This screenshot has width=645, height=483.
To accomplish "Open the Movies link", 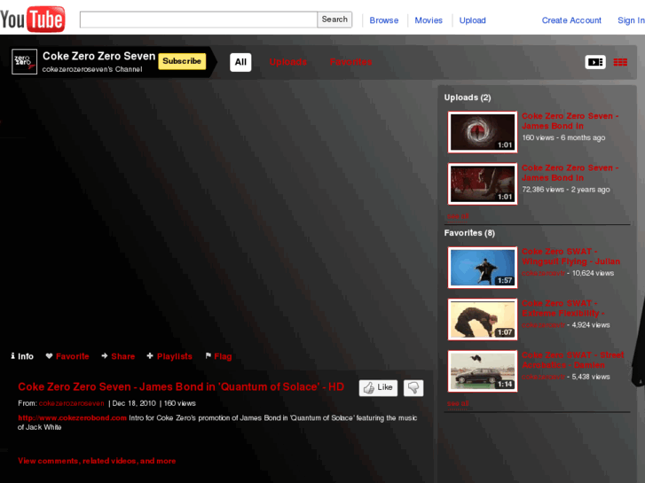I will pos(429,20).
